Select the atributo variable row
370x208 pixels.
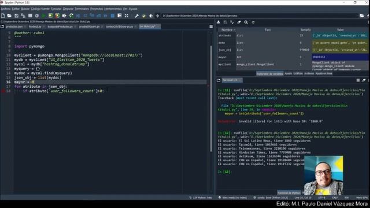point(293,36)
